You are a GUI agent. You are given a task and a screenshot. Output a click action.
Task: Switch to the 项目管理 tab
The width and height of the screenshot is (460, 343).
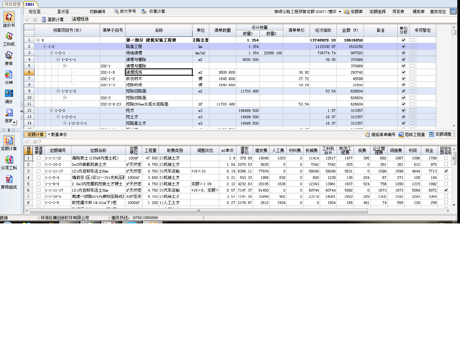[12, 4]
